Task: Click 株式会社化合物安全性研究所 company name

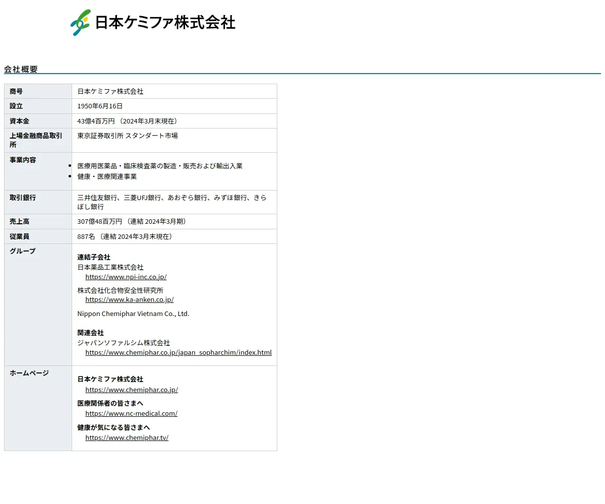Action: [x=120, y=290]
